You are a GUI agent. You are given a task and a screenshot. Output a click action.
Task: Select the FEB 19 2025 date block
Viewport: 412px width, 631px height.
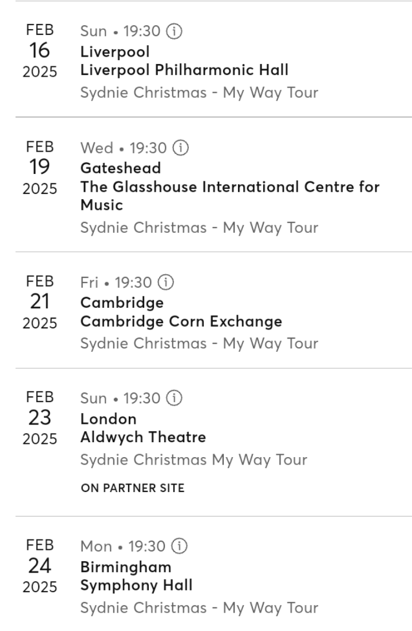[x=40, y=168]
